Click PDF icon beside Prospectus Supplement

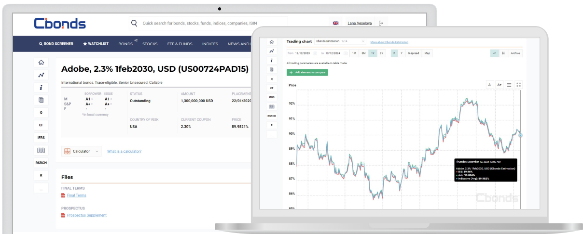[63, 215]
